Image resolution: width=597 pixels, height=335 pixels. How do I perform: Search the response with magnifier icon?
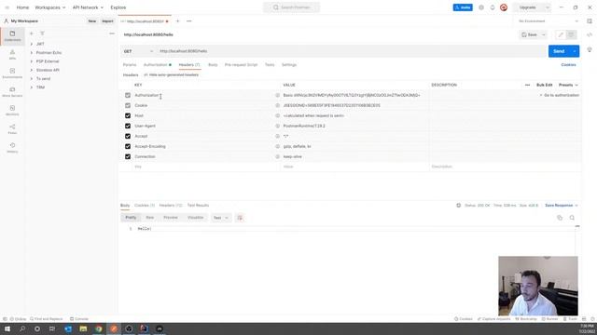pos(572,218)
